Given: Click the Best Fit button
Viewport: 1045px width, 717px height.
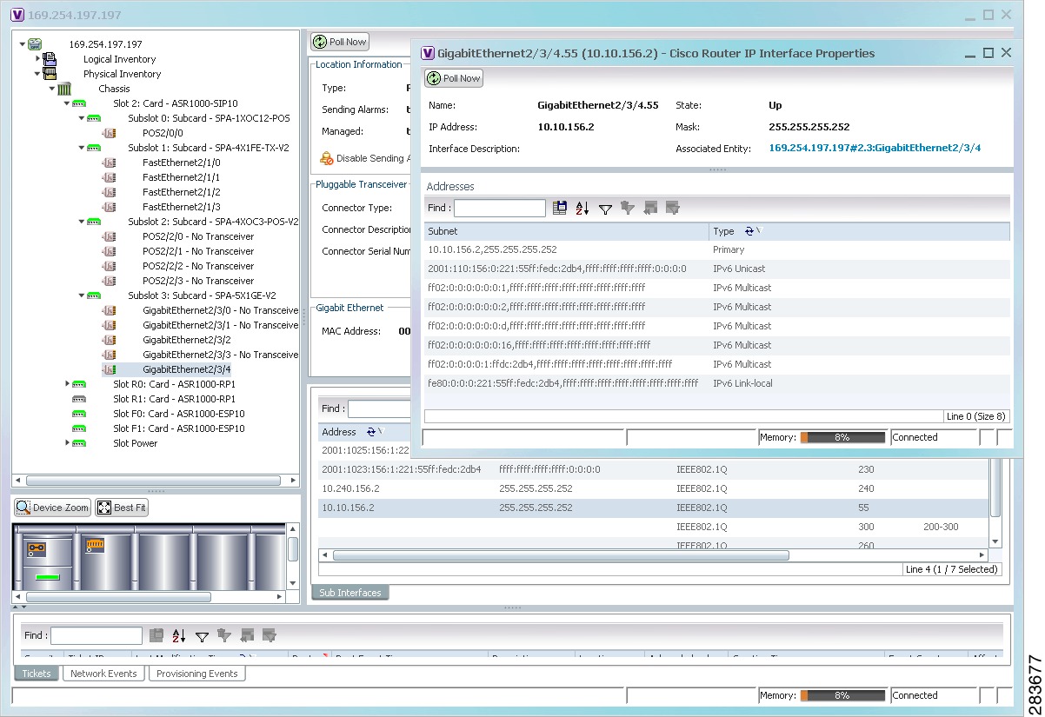Looking at the screenshot, I should (x=122, y=508).
